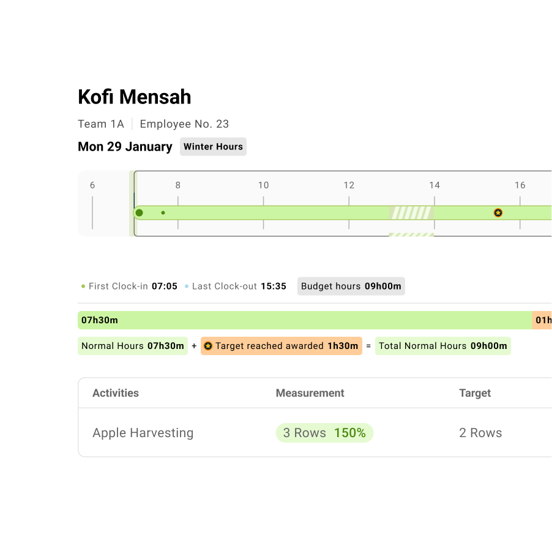Click the Total Normal Hours 09h00m chip

(442, 346)
